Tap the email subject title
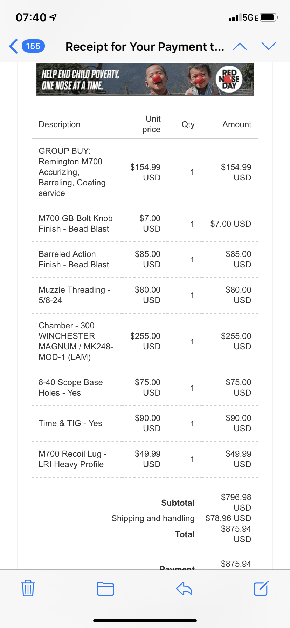 (145, 47)
